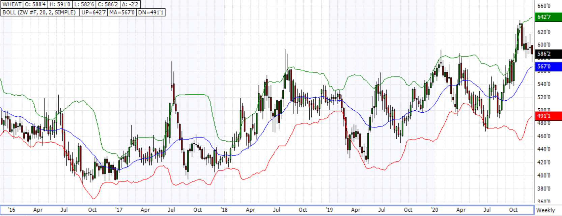This screenshot has width=562, height=216.
Task: Click the Weekly timeframe label
Action: pyautogui.click(x=545, y=210)
